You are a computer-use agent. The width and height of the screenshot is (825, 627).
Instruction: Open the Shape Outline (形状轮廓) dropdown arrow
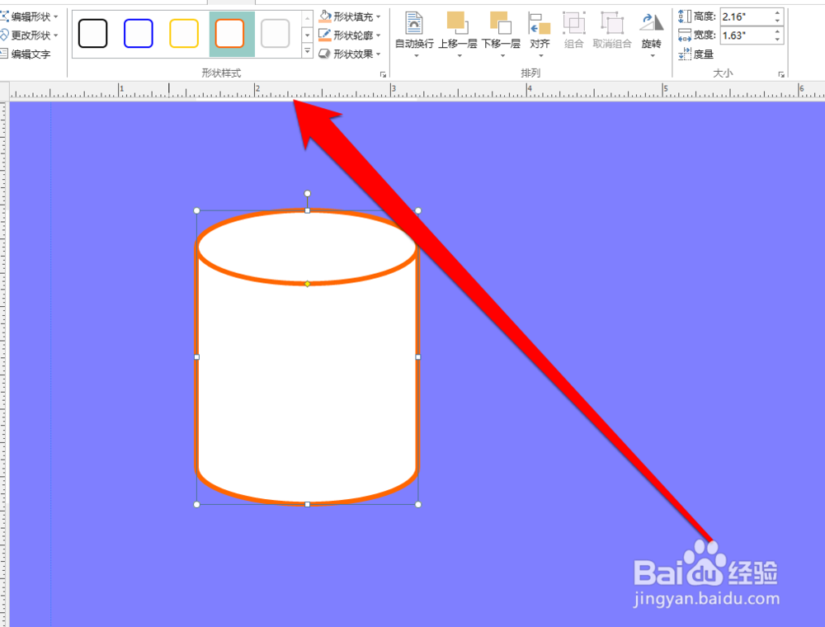tap(379, 35)
